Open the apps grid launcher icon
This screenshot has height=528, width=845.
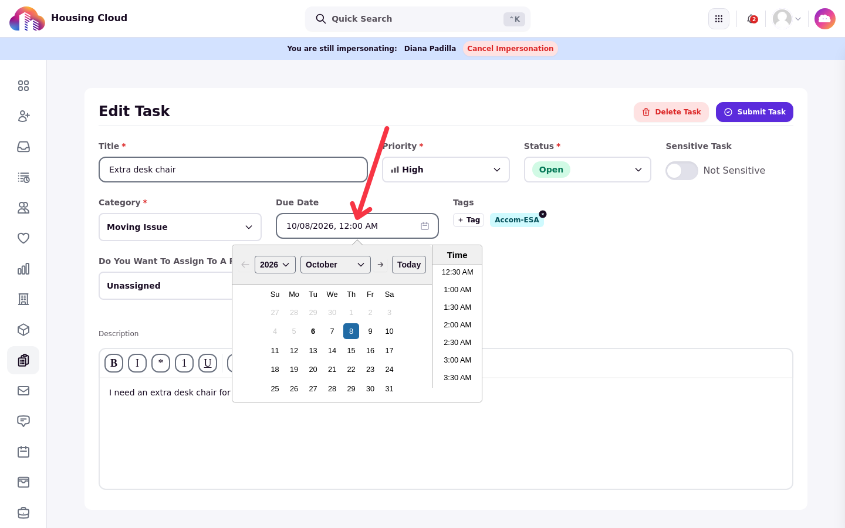719,19
